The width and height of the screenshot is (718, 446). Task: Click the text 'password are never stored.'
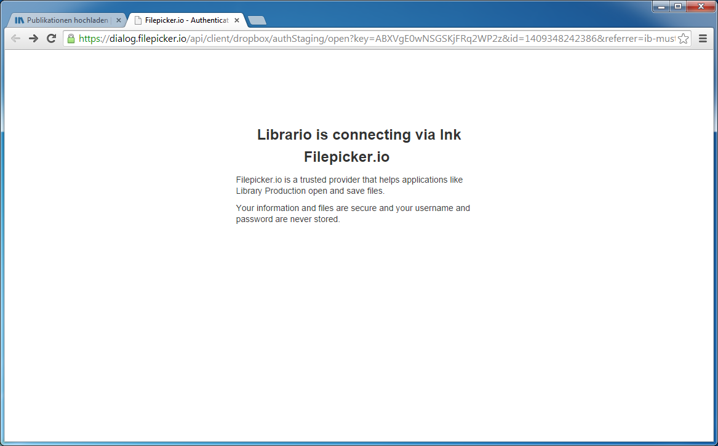(x=288, y=220)
